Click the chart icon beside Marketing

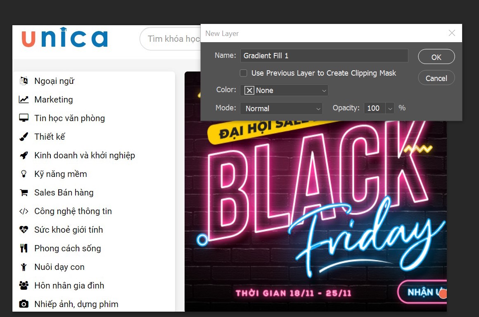(24, 100)
